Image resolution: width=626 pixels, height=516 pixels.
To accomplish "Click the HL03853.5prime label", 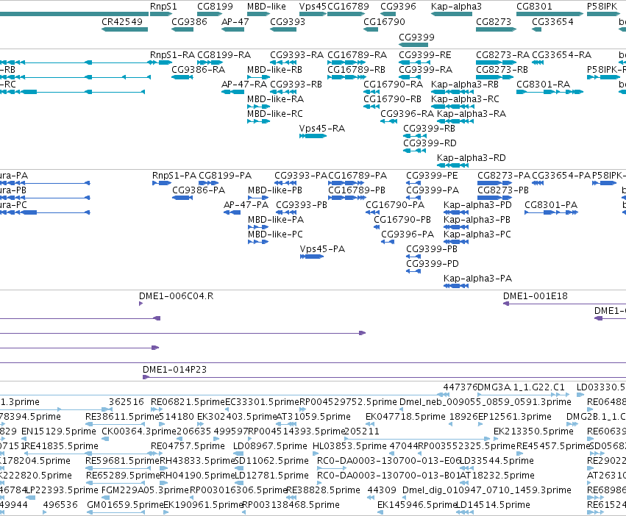I will 349,445.
